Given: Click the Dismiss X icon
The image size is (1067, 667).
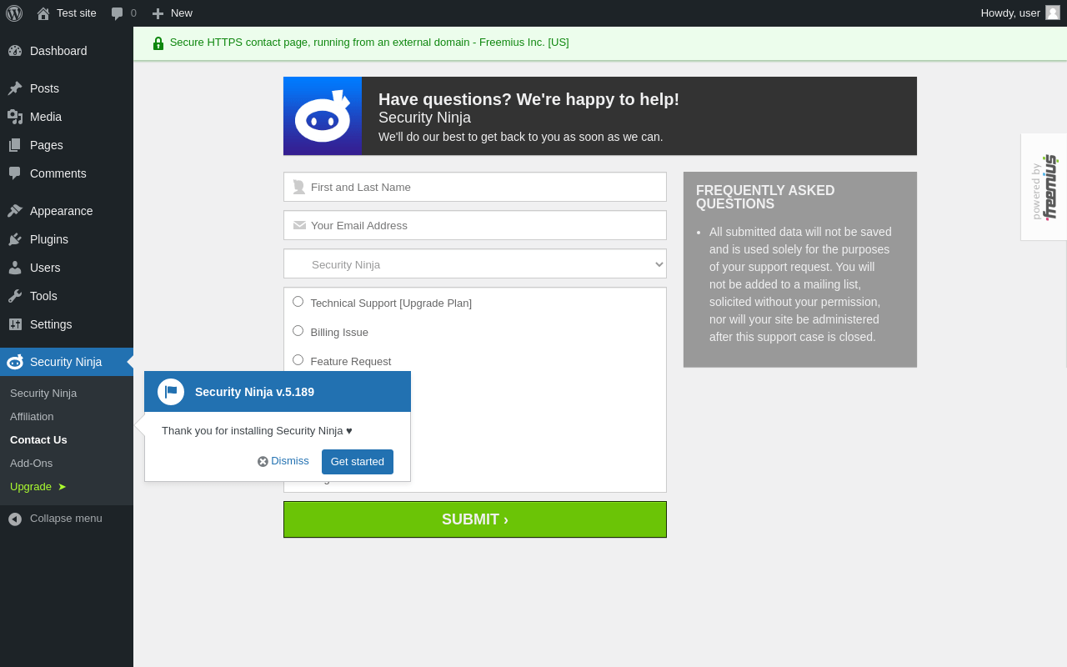Looking at the screenshot, I should coord(263,461).
